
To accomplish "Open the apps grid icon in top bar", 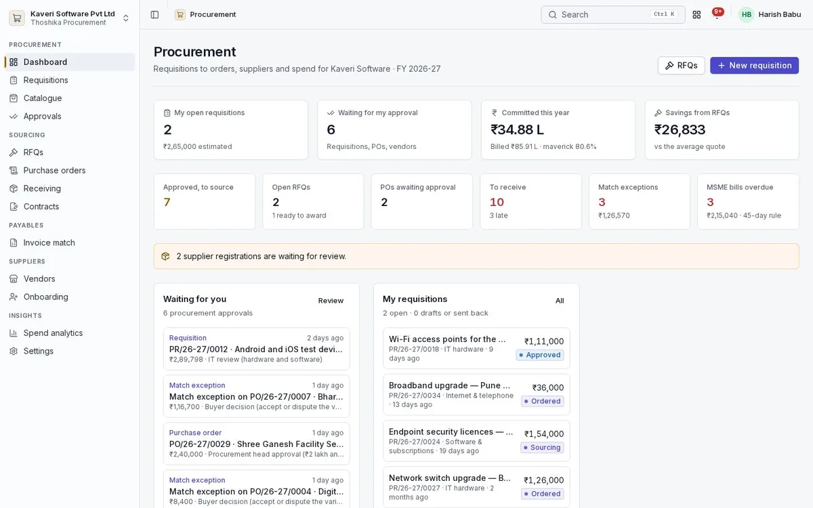I will (696, 14).
